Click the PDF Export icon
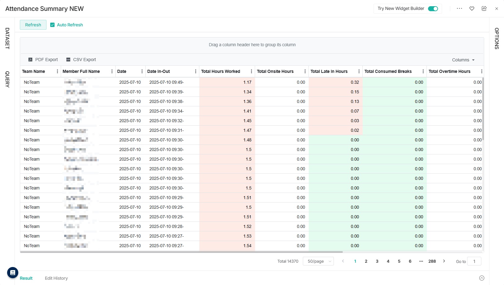 point(30,60)
